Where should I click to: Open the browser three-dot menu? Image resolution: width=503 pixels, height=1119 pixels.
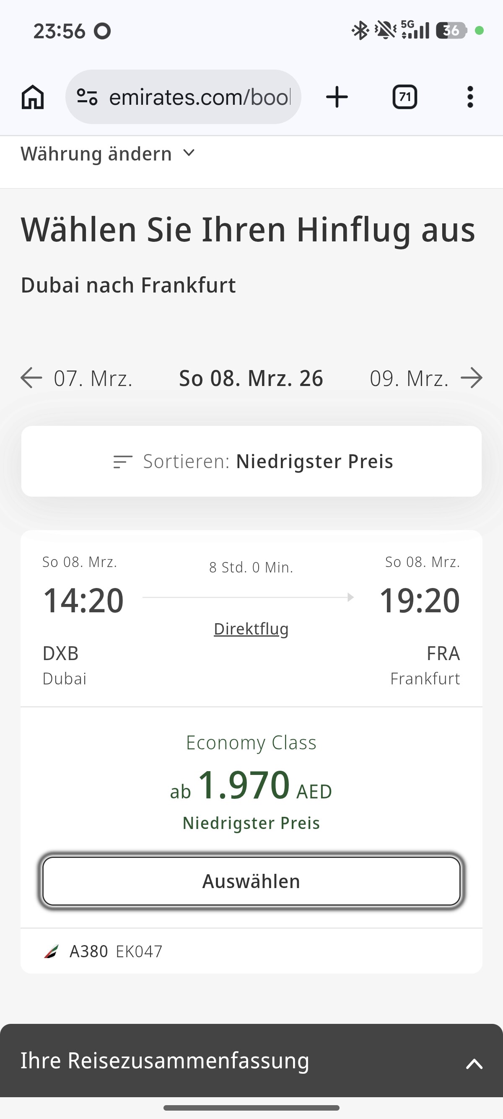pyautogui.click(x=470, y=97)
